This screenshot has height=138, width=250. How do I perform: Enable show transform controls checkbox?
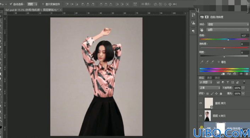[43, 4]
